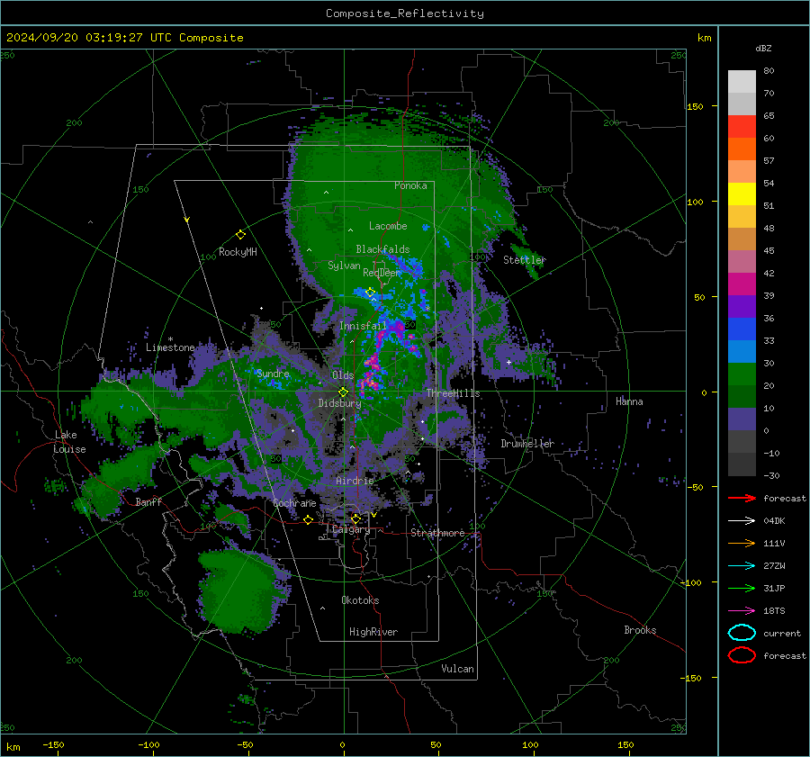Click the Drumheller city label
This screenshot has width=810, height=757.
pos(527,444)
